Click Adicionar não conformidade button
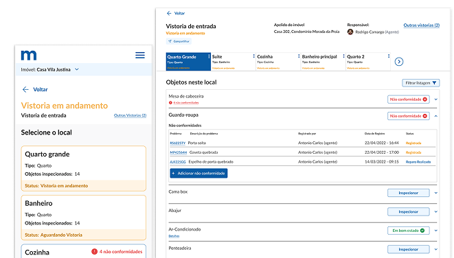 (x=198, y=173)
